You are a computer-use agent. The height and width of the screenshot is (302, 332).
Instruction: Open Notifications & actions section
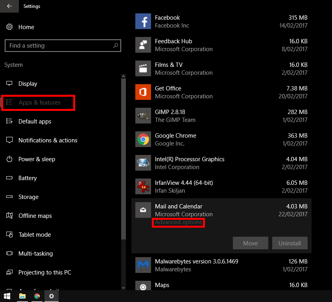[48, 140]
